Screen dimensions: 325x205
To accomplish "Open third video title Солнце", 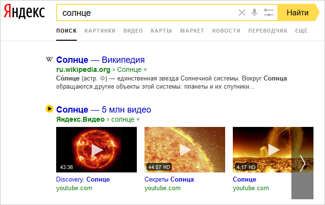I will coord(244,179).
